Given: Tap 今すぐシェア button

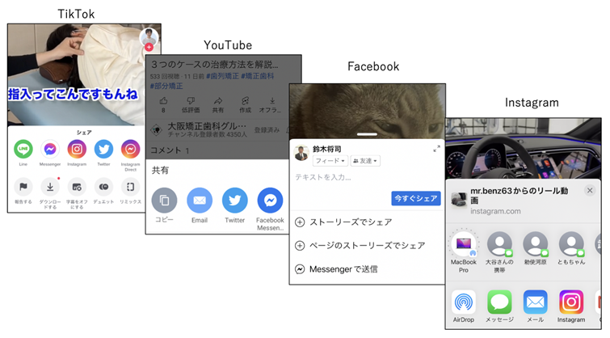Looking at the screenshot, I should (416, 198).
